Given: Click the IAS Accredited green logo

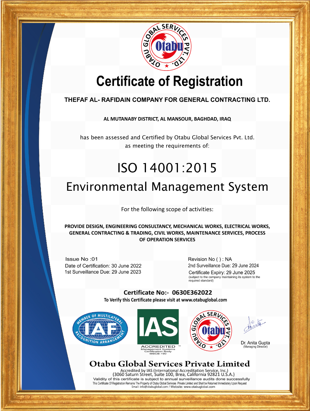Looking at the screenshot, I should [x=158, y=327].
